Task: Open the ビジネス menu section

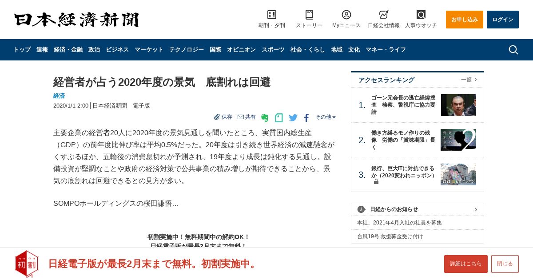Action: coord(117,50)
